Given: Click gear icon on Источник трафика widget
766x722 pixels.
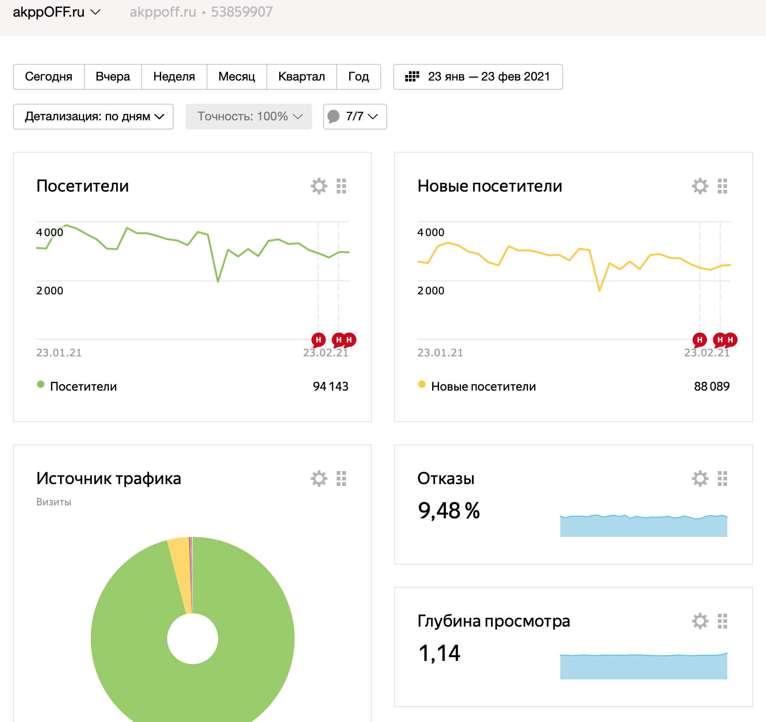Looking at the screenshot, I should (x=319, y=479).
